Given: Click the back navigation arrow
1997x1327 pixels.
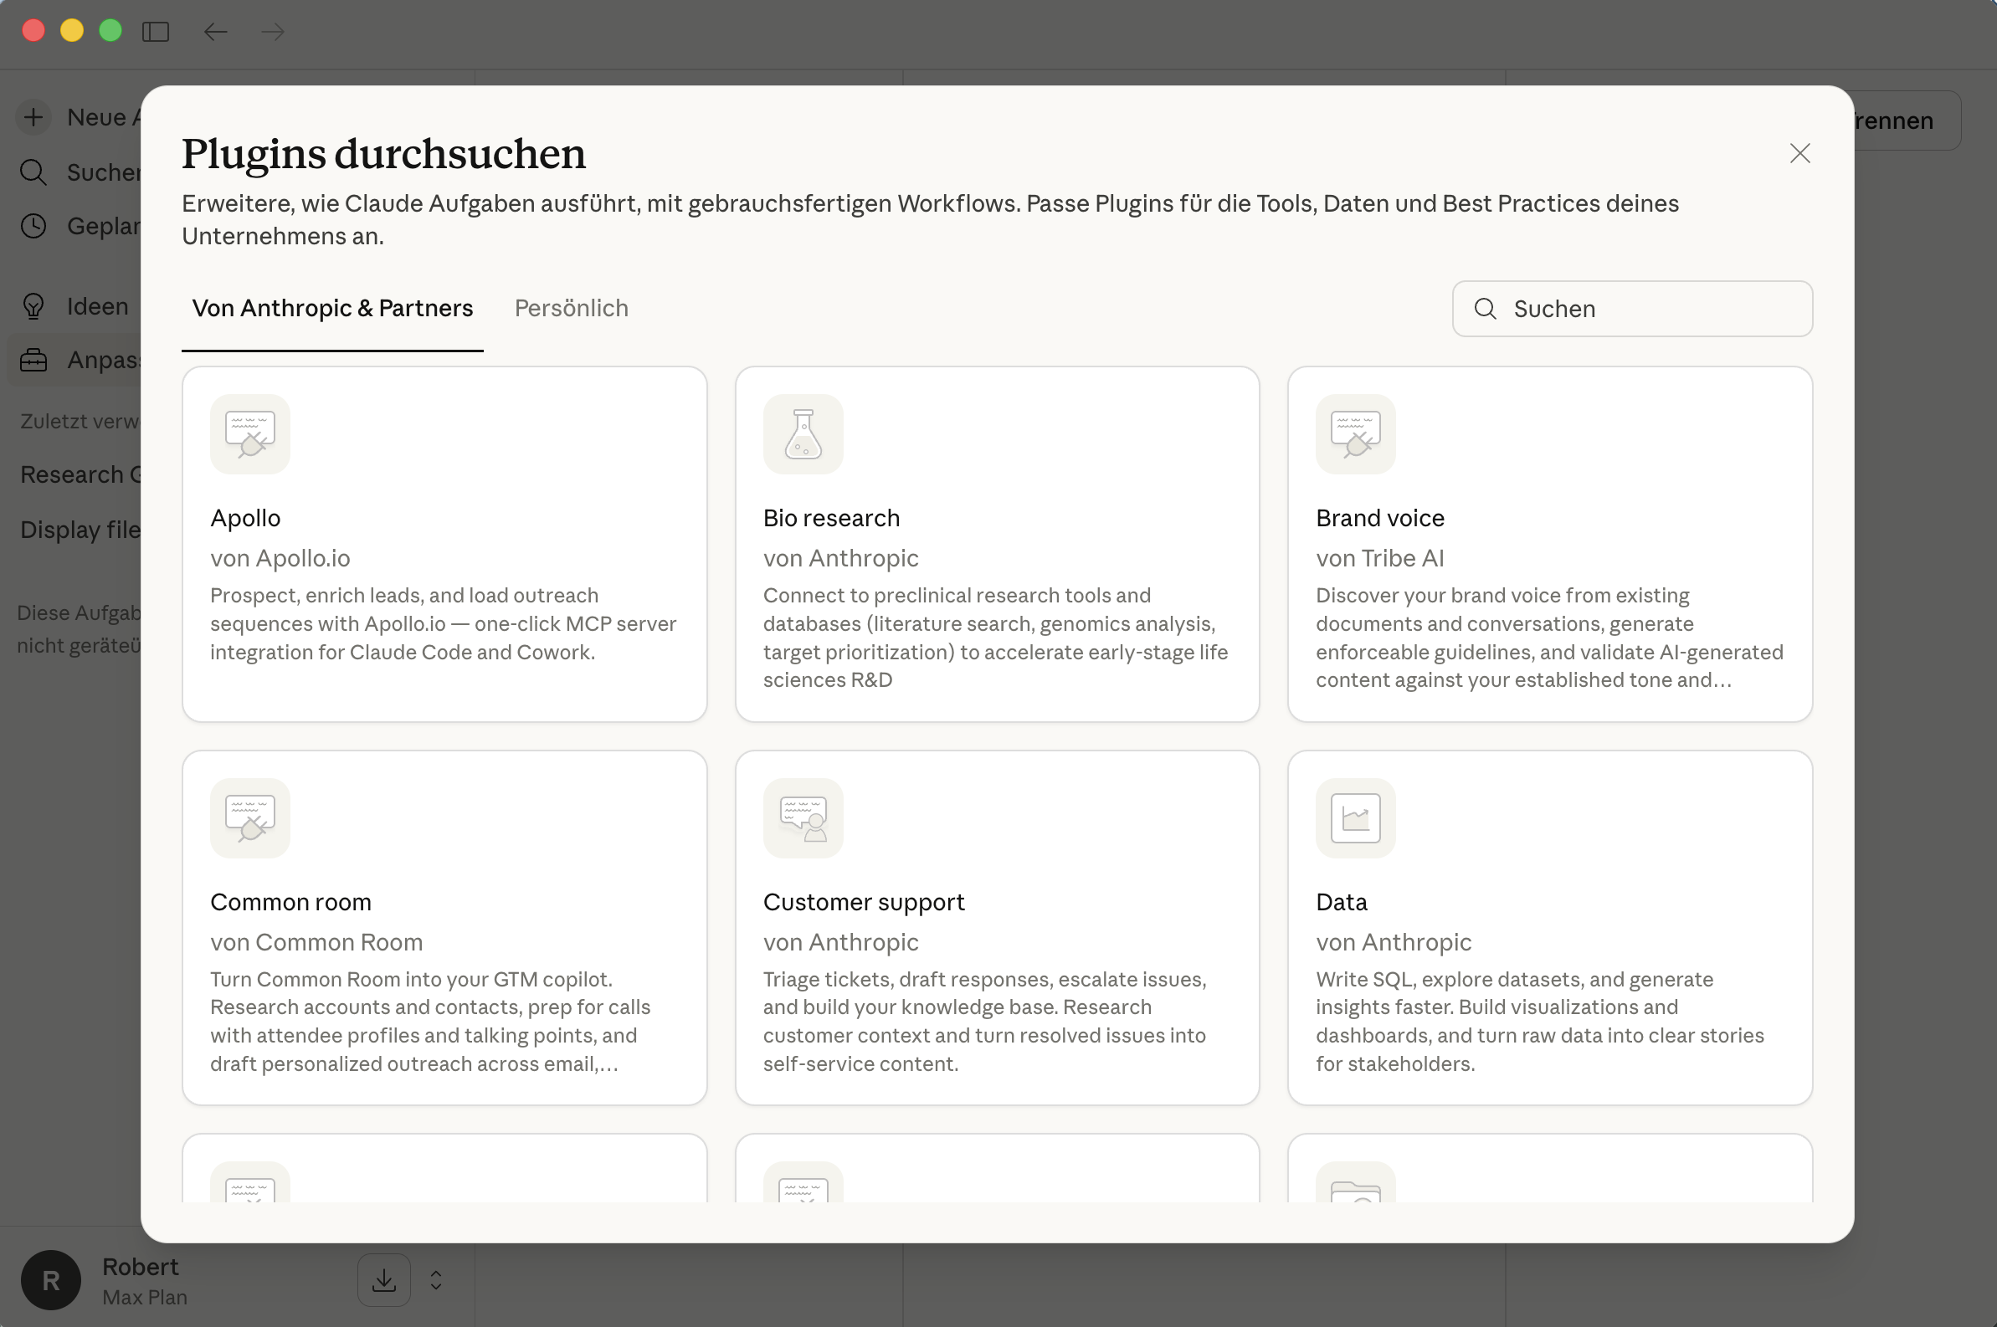Looking at the screenshot, I should click(215, 31).
